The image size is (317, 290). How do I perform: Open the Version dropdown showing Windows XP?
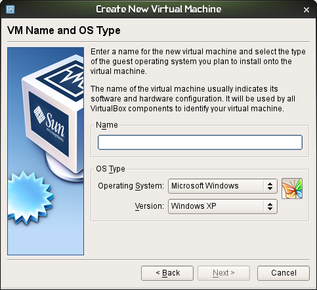pos(222,206)
